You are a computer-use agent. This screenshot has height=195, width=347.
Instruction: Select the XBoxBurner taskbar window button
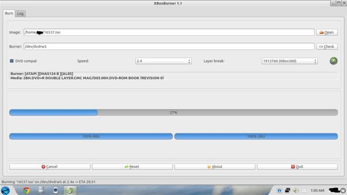coord(70,190)
